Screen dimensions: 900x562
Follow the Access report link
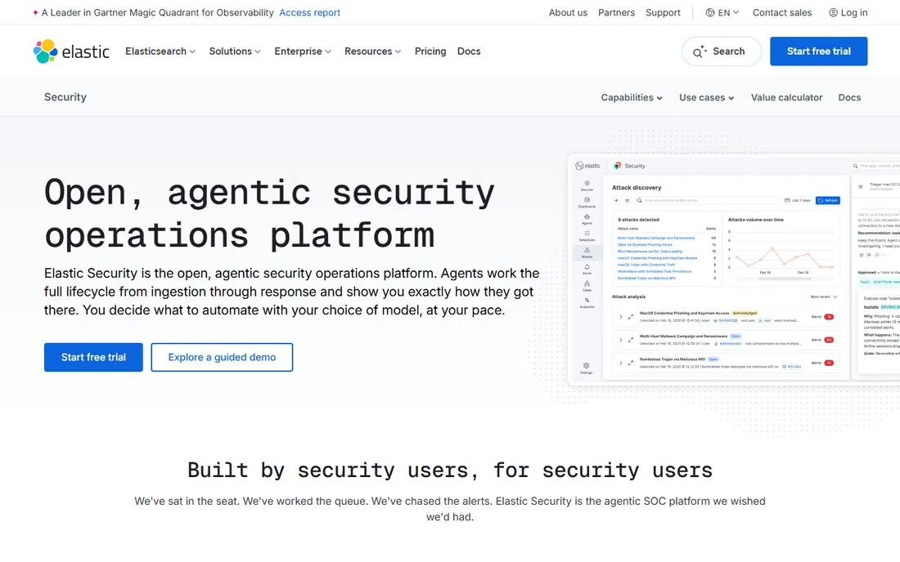[310, 12]
